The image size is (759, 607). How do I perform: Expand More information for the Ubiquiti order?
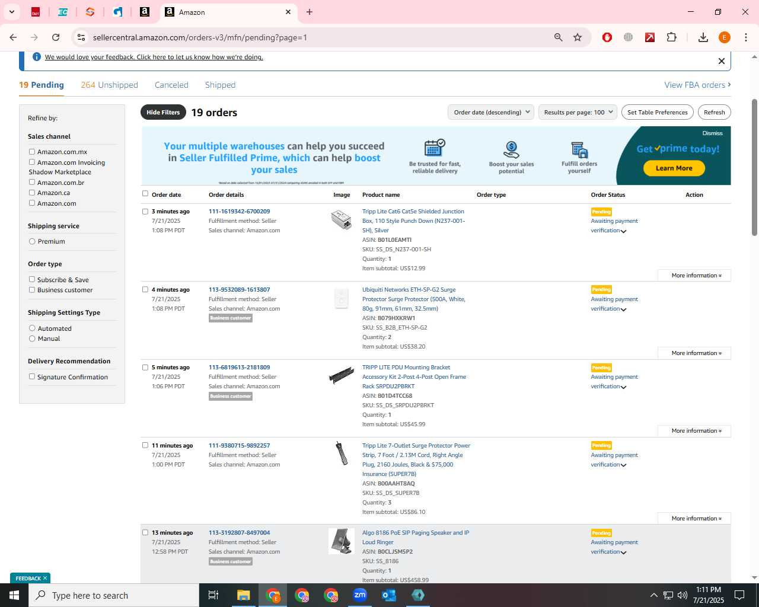click(694, 353)
